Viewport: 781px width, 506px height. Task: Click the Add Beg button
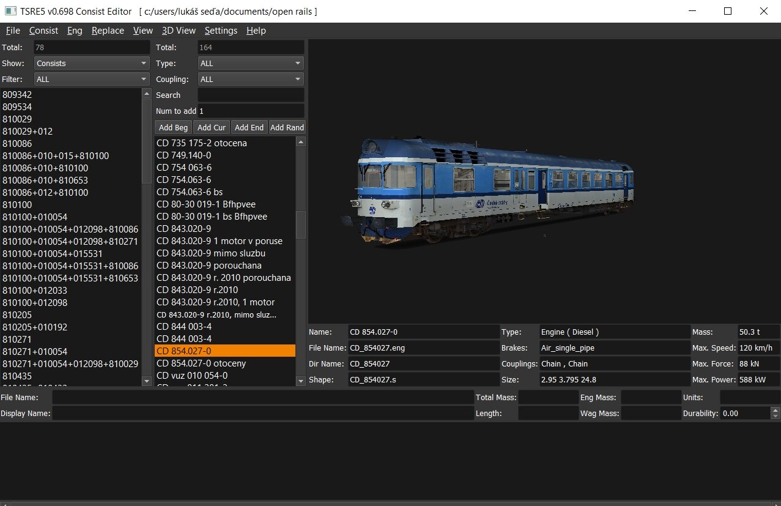pyautogui.click(x=173, y=127)
